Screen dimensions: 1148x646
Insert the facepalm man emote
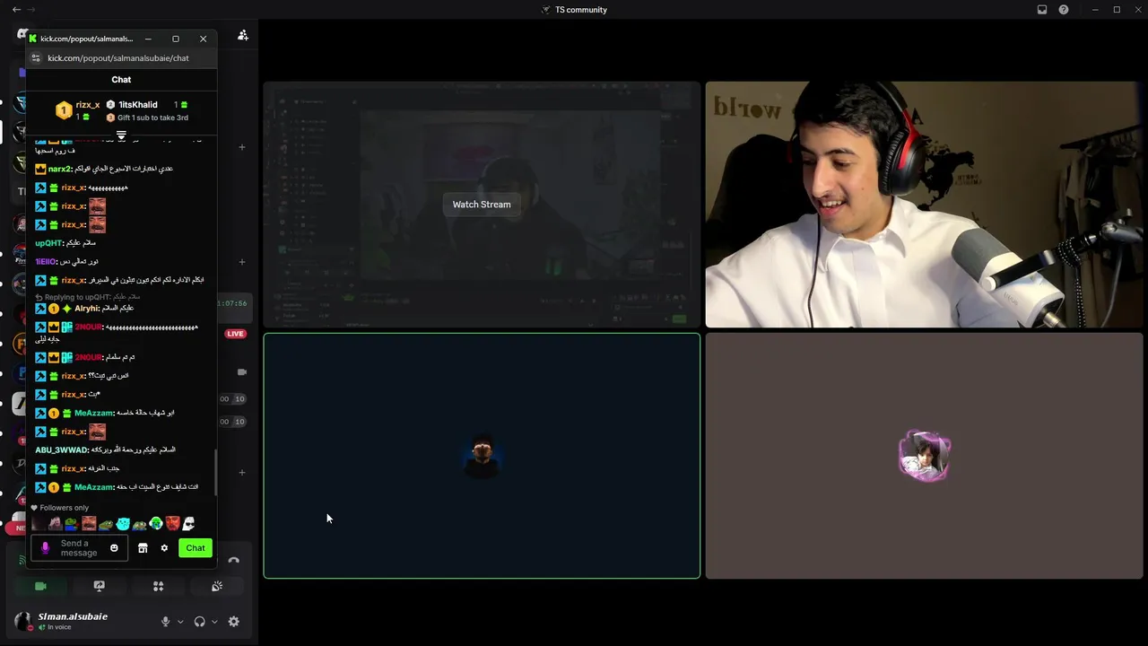click(55, 523)
